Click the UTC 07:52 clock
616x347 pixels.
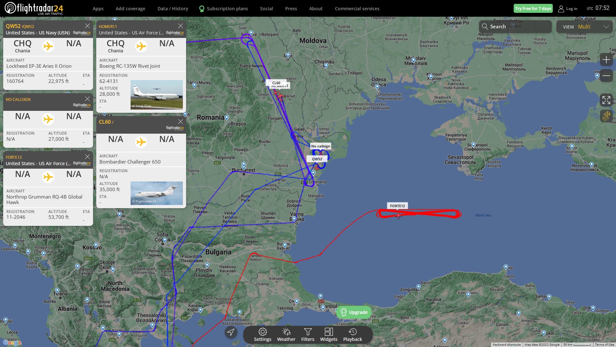(598, 8)
